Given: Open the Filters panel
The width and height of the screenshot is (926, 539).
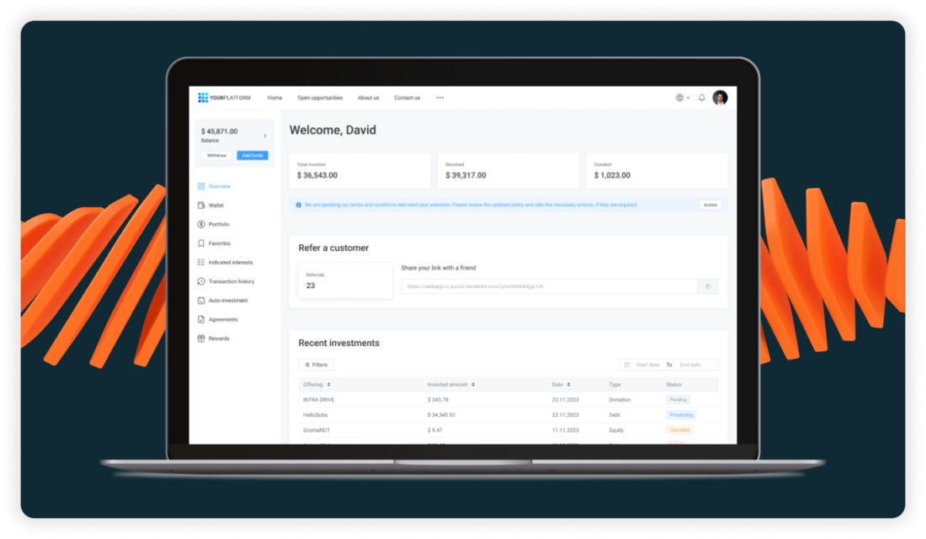Looking at the screenshot, I should 316,364.
